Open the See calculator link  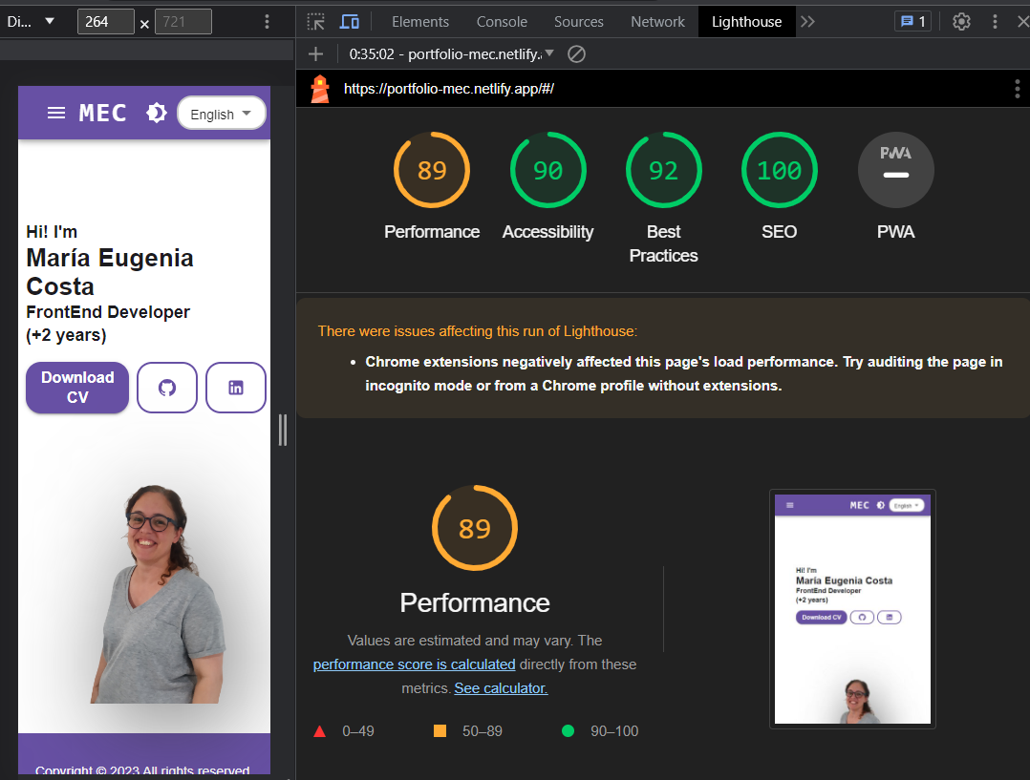click(500, 687)
